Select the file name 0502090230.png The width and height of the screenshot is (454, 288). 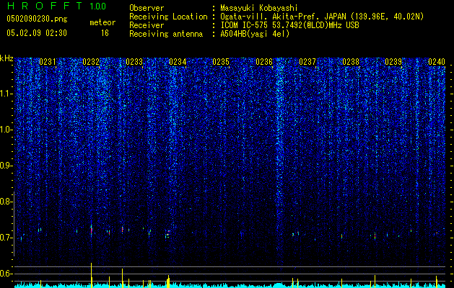tap(37, 19)
